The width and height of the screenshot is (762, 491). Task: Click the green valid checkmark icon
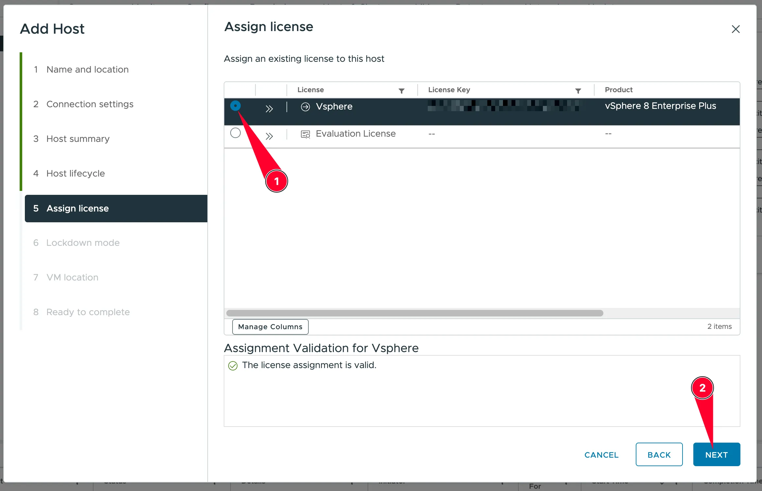tap(233, 365)
